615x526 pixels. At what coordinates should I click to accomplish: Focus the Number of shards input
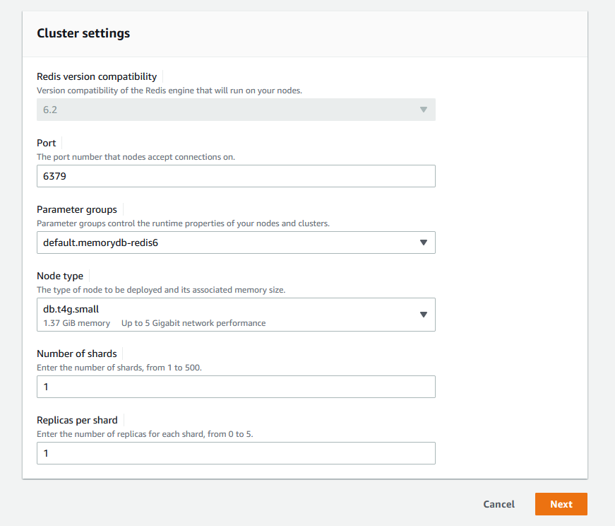tap(236, 387)
